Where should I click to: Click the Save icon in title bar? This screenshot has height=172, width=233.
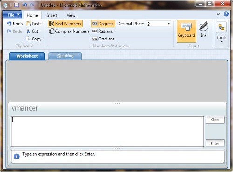click(17, 5)
